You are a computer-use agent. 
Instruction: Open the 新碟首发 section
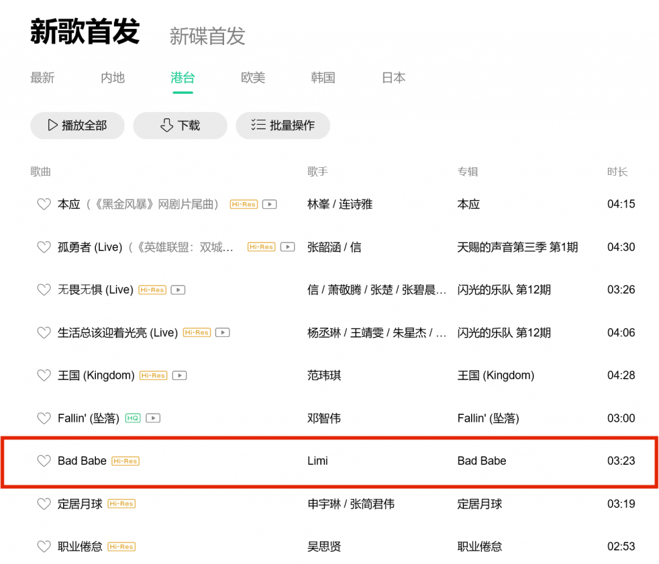coord(207,36)
